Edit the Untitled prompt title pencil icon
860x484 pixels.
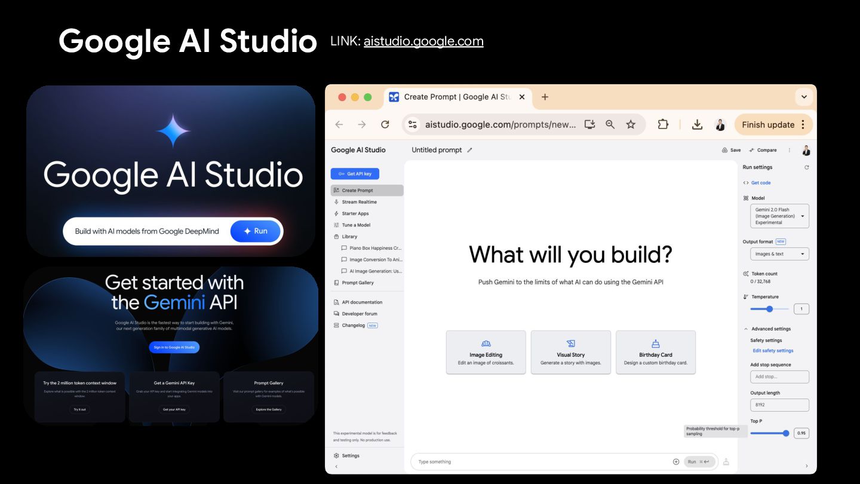click(x=469, y=150)
